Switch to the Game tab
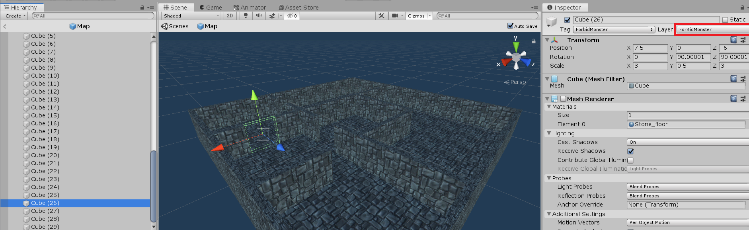Viewport: 749px width, 230px height. (211, 7)
